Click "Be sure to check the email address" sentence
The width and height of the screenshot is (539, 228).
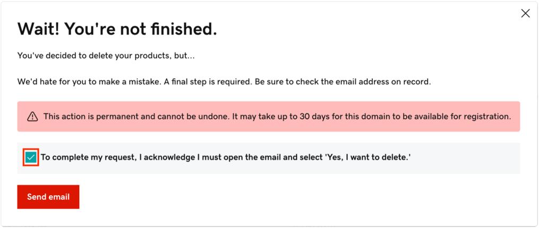pos(343,82)
